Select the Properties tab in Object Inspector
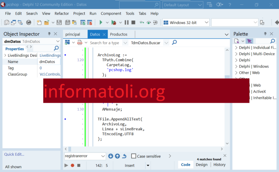 click(x=15, y=49)
